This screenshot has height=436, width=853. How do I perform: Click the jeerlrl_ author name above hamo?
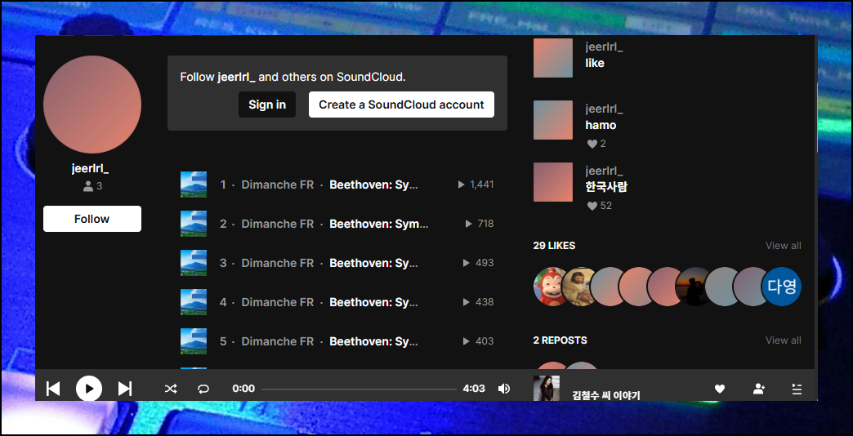click(605, 109)
